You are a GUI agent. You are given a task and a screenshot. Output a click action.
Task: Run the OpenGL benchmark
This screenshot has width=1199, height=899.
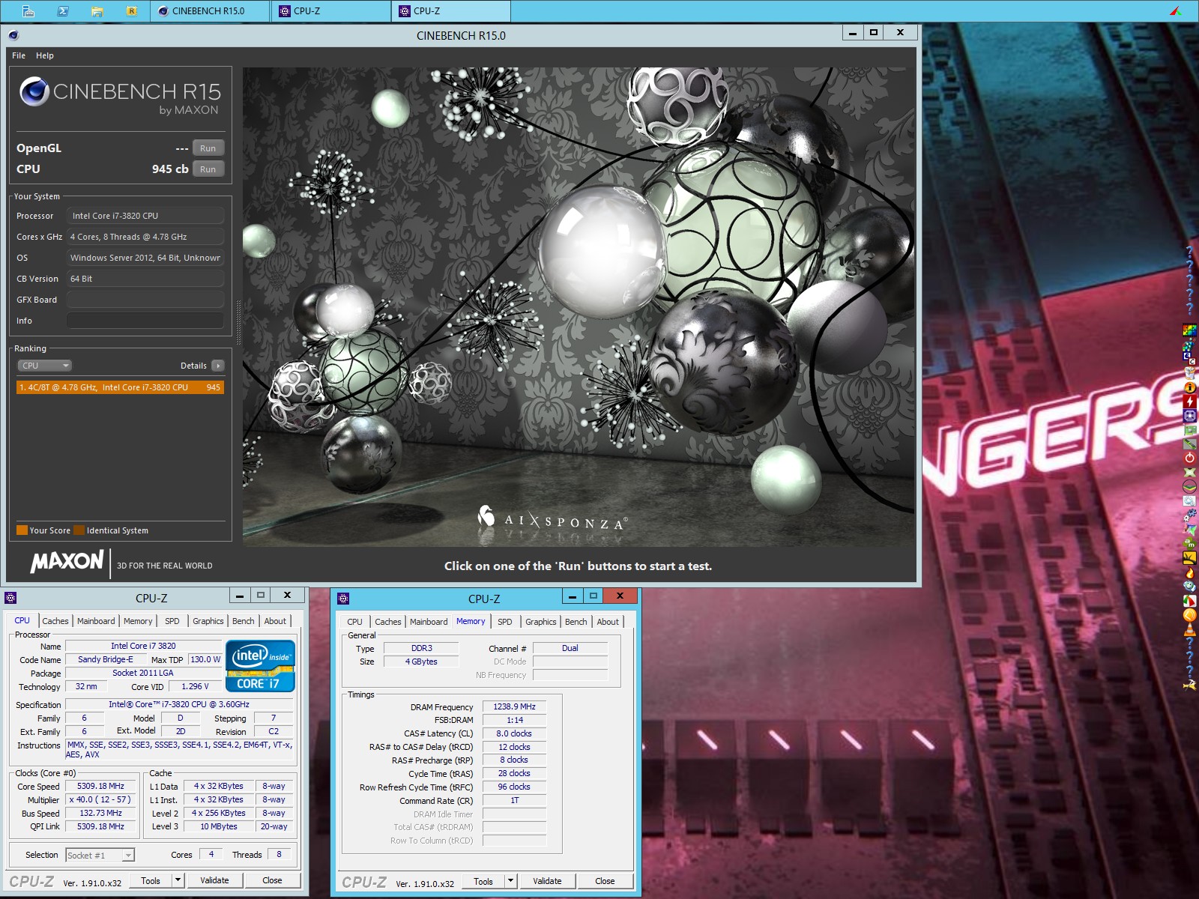point(208,148)
